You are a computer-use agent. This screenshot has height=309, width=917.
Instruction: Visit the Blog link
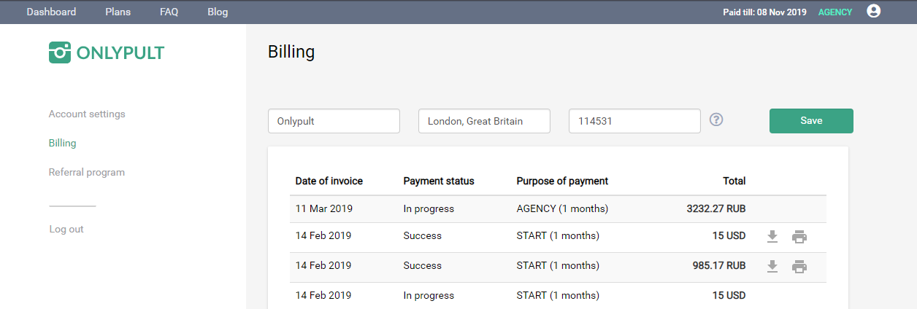click(218, 12)
